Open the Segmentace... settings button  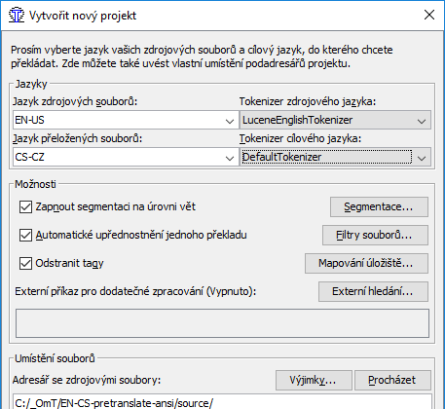[x=379, y=206]
